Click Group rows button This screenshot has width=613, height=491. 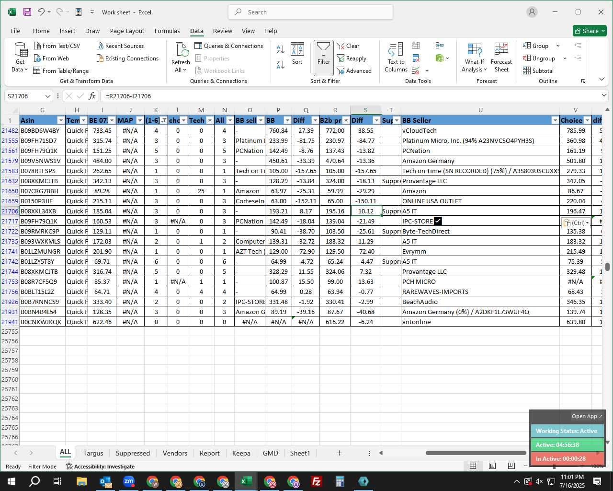click(536, 46)
